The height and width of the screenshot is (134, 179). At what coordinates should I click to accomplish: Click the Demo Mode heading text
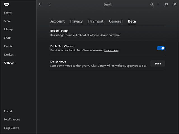pos(58,61)
